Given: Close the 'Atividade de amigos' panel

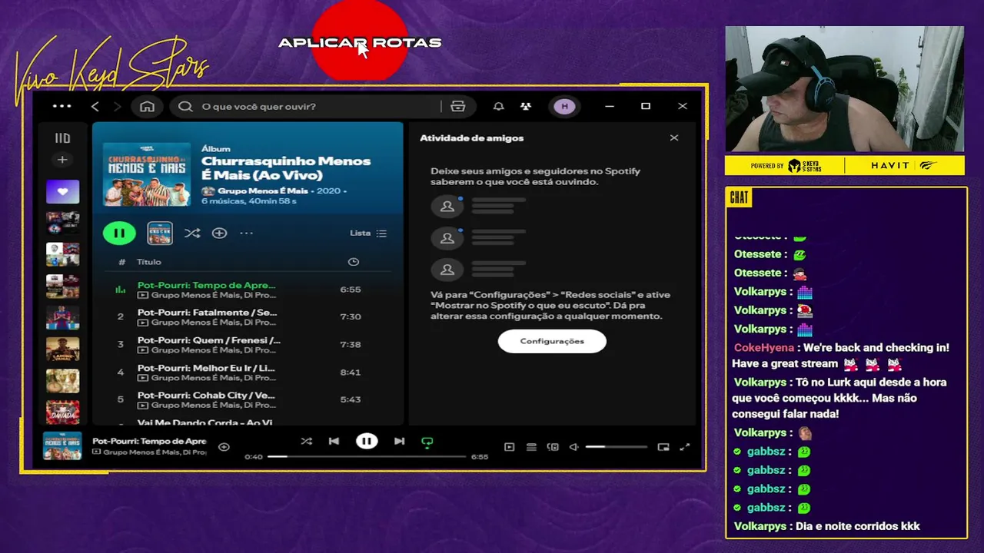Looking at the screenshot, I should click(x=674, y=137).
